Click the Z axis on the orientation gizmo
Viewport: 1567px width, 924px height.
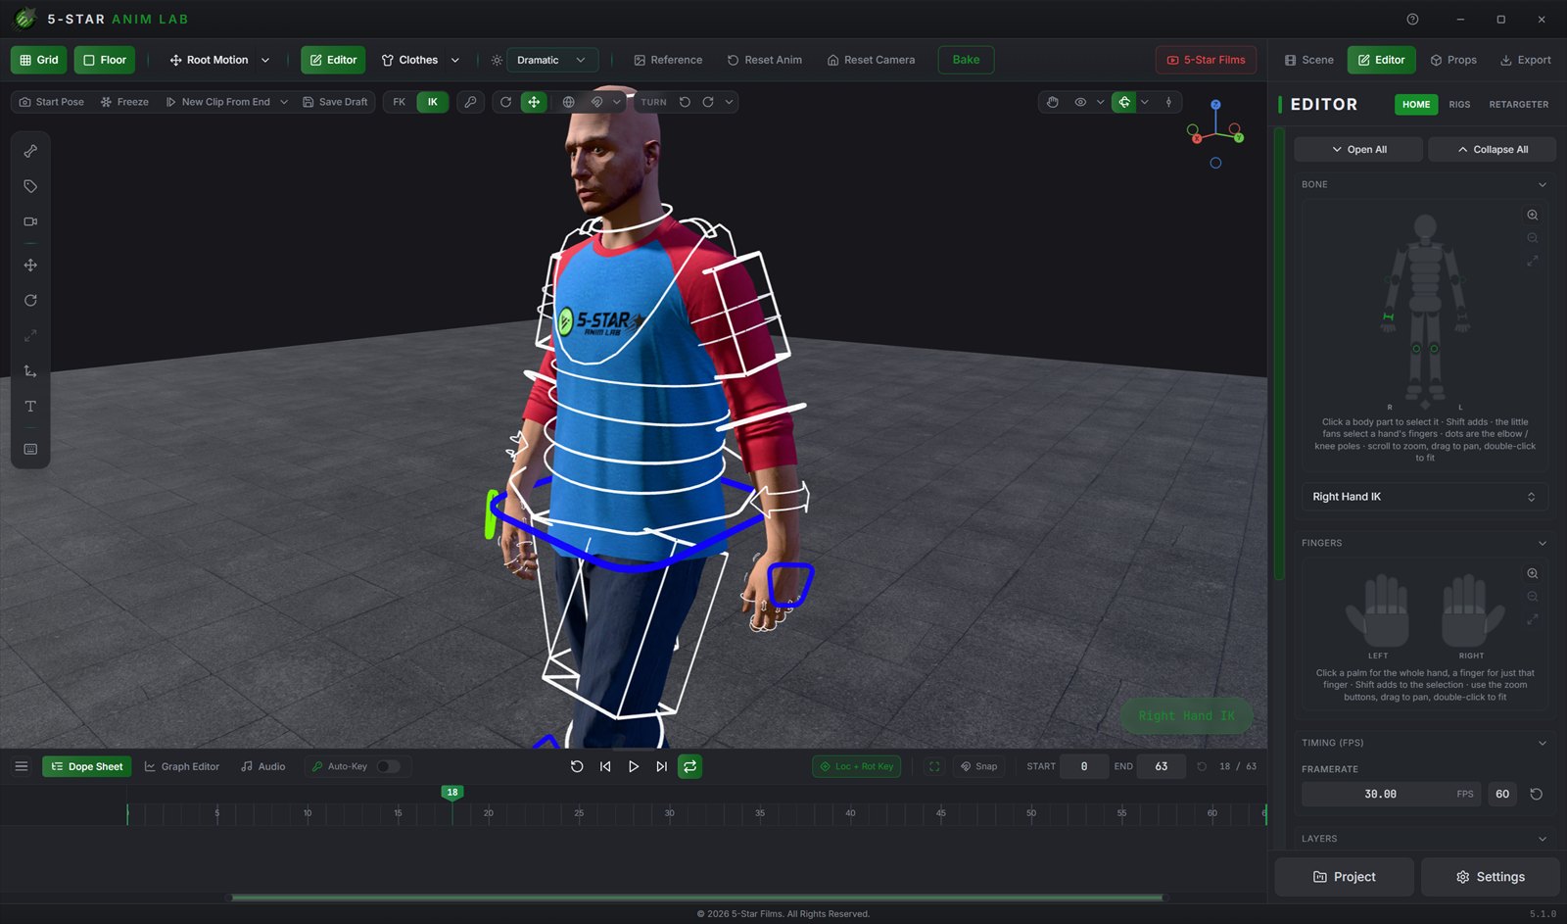(1215, 105)
